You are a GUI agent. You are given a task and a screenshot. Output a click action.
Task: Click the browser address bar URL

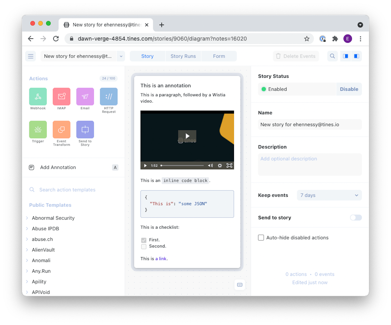[162, 39]
